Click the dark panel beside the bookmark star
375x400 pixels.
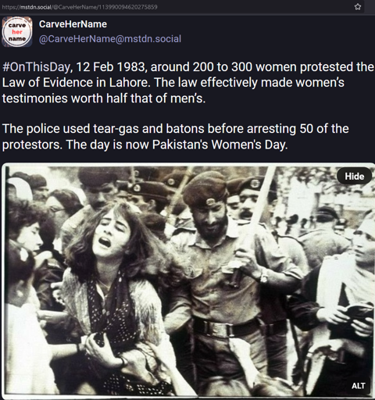point(370,7)
